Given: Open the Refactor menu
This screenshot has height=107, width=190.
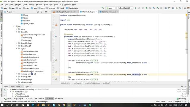Looking at the screenshot, I should click(x=39, y=4).
